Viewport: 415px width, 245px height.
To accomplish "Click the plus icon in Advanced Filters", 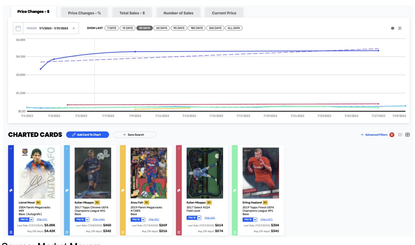I will click(x=362, y=135).
